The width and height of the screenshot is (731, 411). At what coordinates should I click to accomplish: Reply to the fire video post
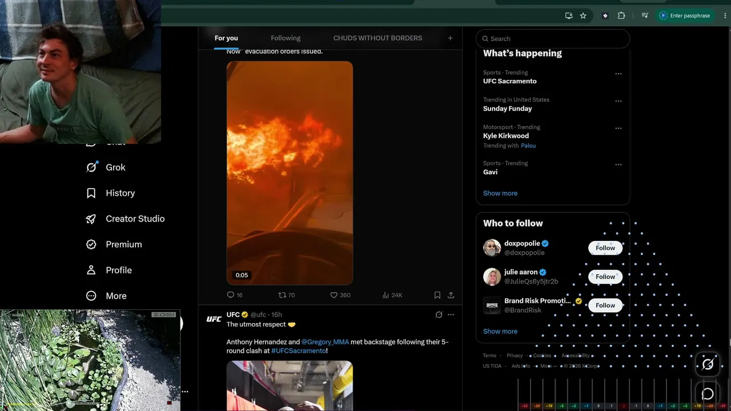231,295
